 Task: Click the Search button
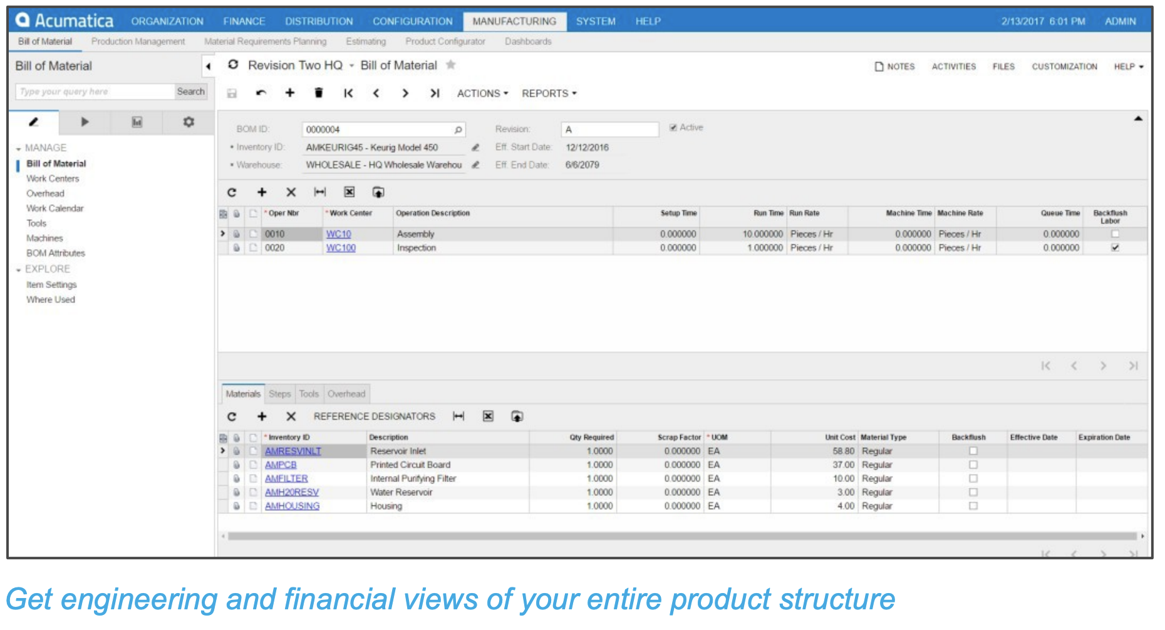pyautogui.click(x=190, y=91)
